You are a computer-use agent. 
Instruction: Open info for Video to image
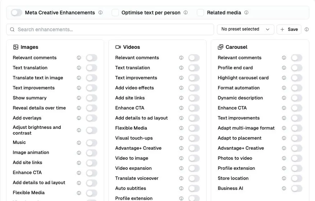(x=181, y=158)
